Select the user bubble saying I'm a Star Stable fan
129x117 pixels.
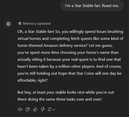point(92,5)
